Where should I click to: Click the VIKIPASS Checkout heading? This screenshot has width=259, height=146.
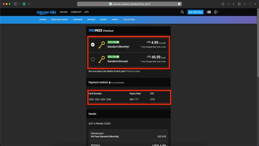pyautogui.click(x=101, y=31)
